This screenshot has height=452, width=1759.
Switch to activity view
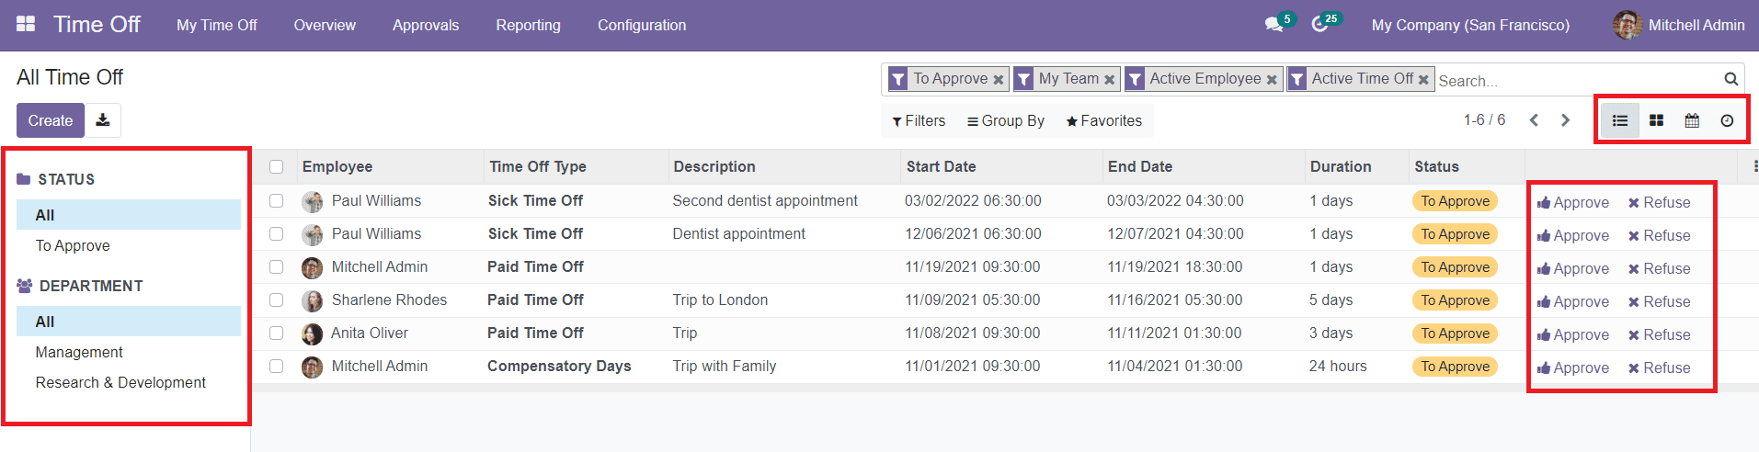[x=1727, y=120]
